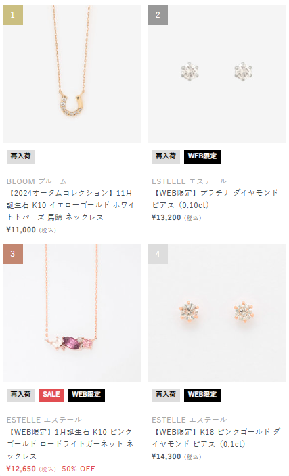Image resolution: width=289 pixels, height=476 pixels.
Task: Click ESTELLE brand above the garnet necklace
Action: coord(44,420)
